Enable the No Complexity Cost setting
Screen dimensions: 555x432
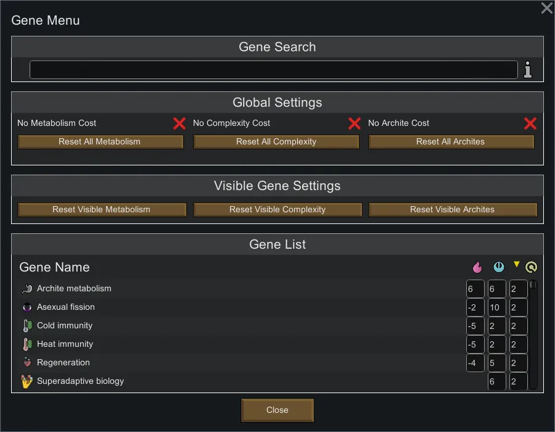354,123
